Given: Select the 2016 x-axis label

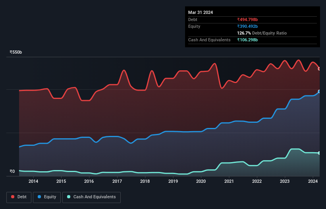Looking at the screenshot, I should pos(89,181).
